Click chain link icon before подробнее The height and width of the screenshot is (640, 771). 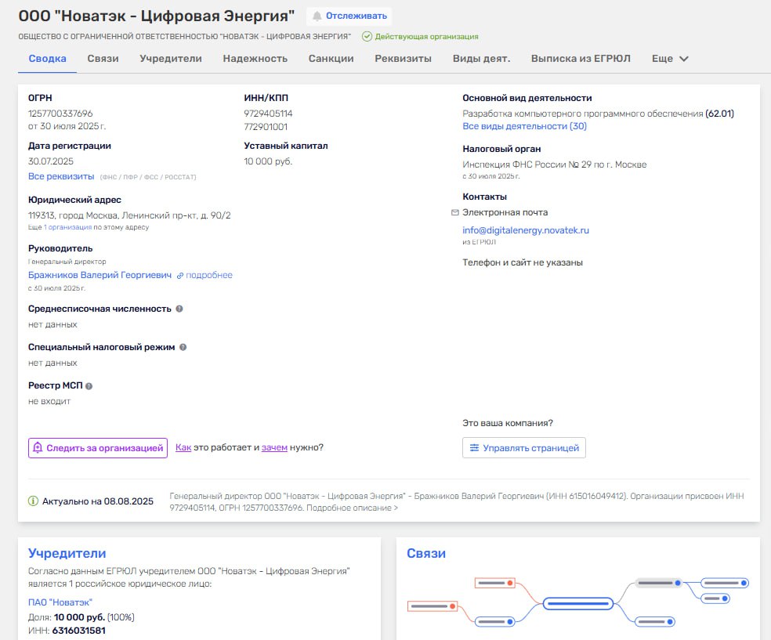(180, 276)
